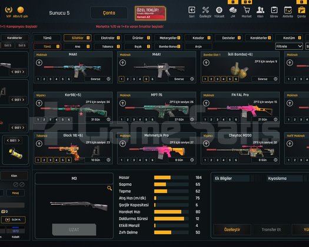This screenshot has width=309, height=247.
Task: Switch to the Ekstralar tab
Action: coord(108,38)
